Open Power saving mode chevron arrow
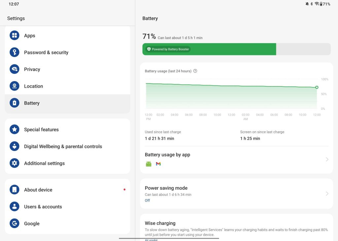The image size is (338, 241). [327, 194]
